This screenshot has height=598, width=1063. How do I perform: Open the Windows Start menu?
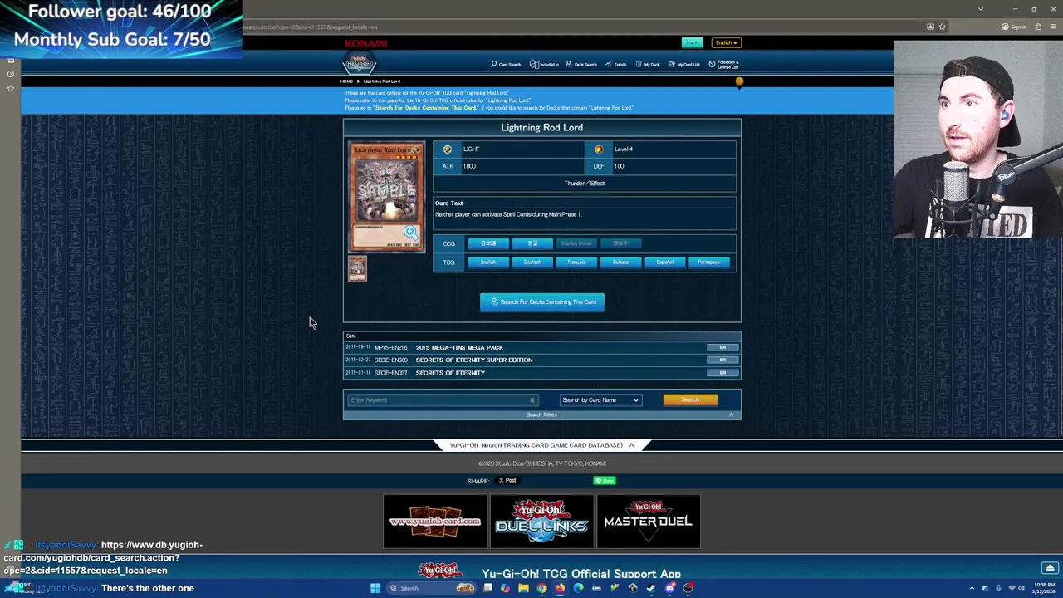tap(375, 588)
